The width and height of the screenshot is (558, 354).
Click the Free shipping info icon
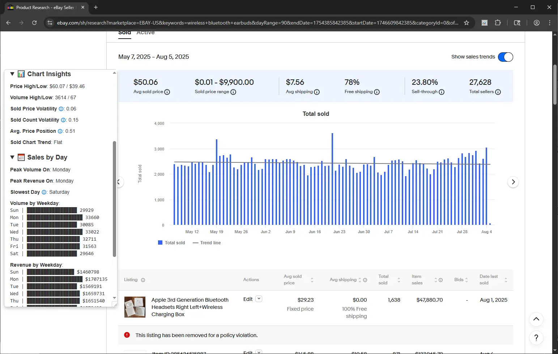(x=377, y=92)
